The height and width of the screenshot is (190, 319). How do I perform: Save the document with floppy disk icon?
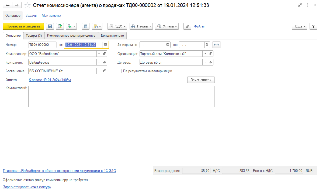pos(50,26)
